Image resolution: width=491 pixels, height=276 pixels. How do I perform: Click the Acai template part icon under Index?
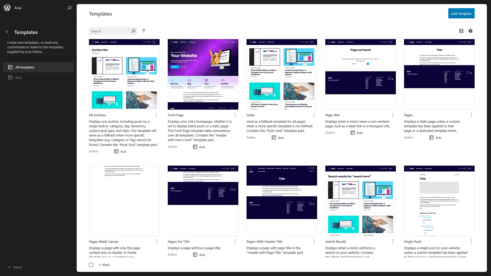273,137
